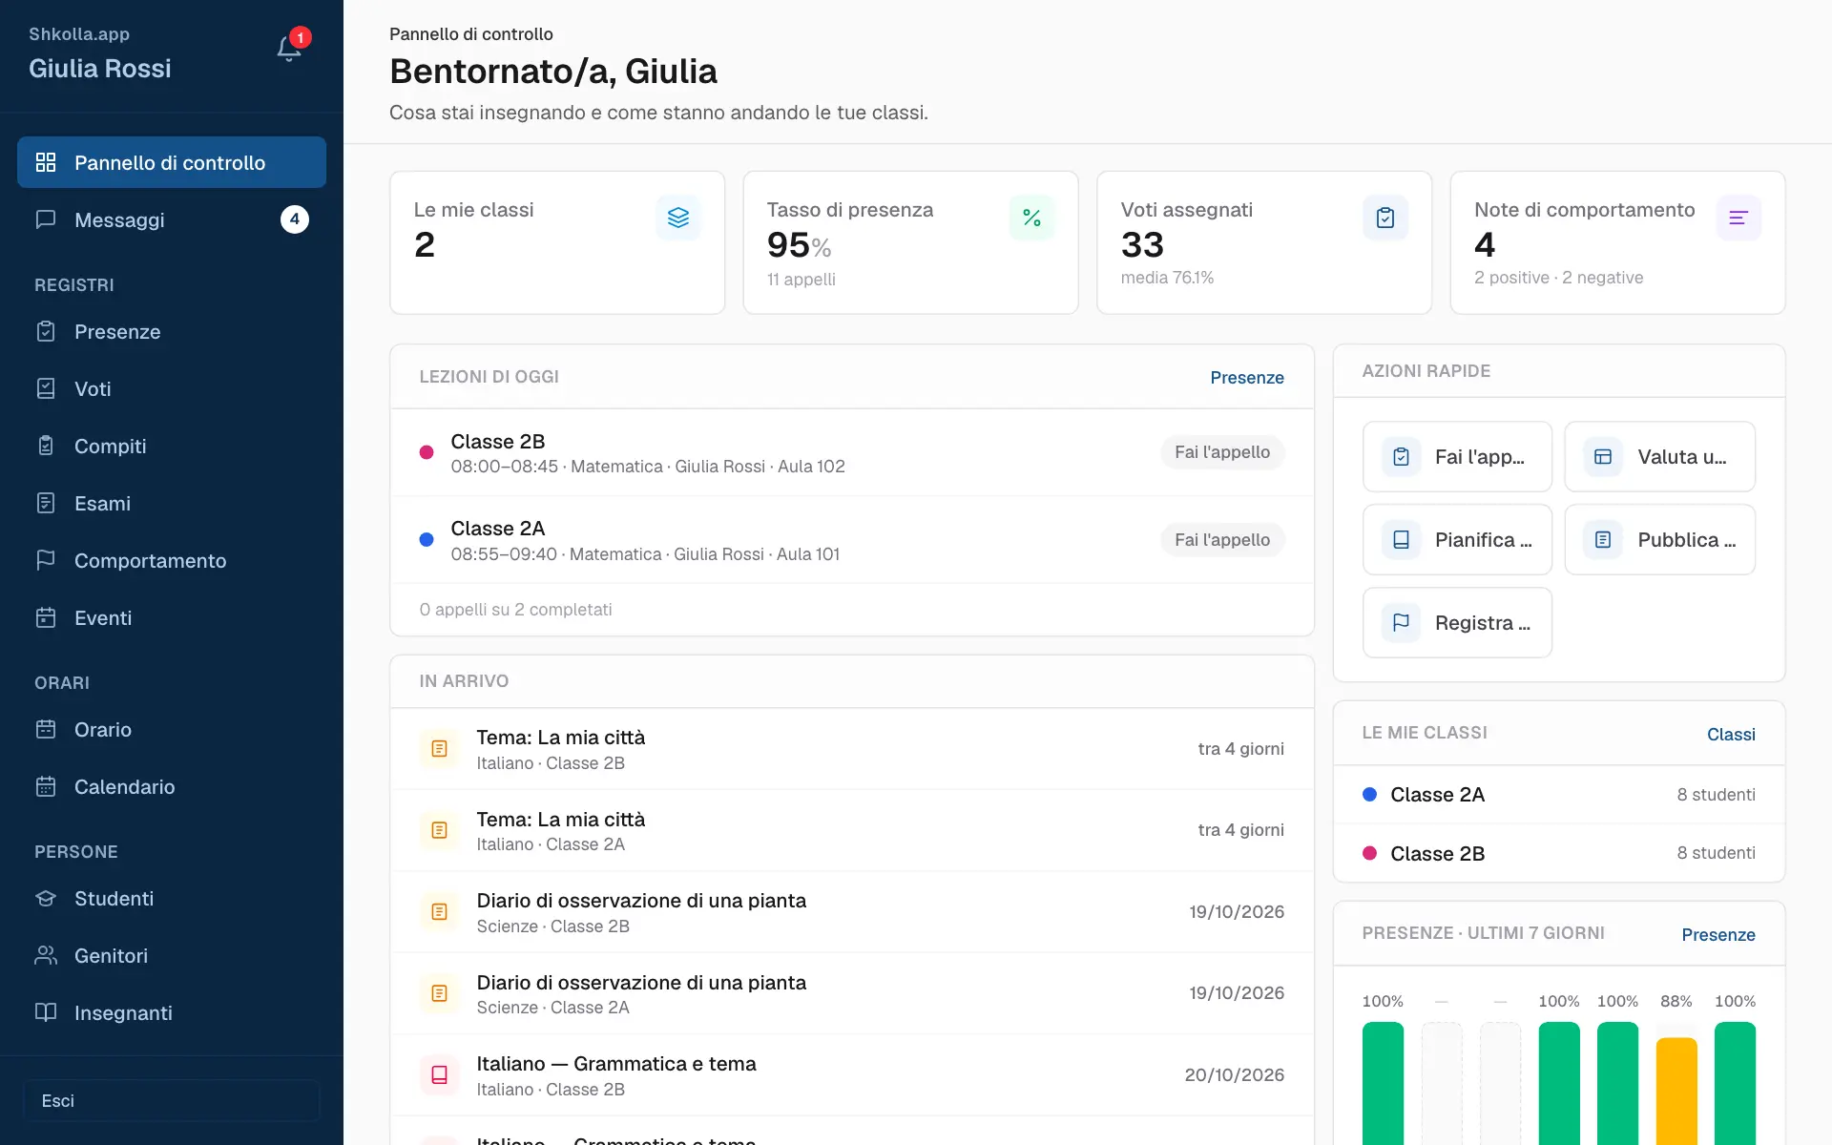Open Tema: La mia città for Classe 2B
This screenshot has width=1832, height=1145.
852,749
